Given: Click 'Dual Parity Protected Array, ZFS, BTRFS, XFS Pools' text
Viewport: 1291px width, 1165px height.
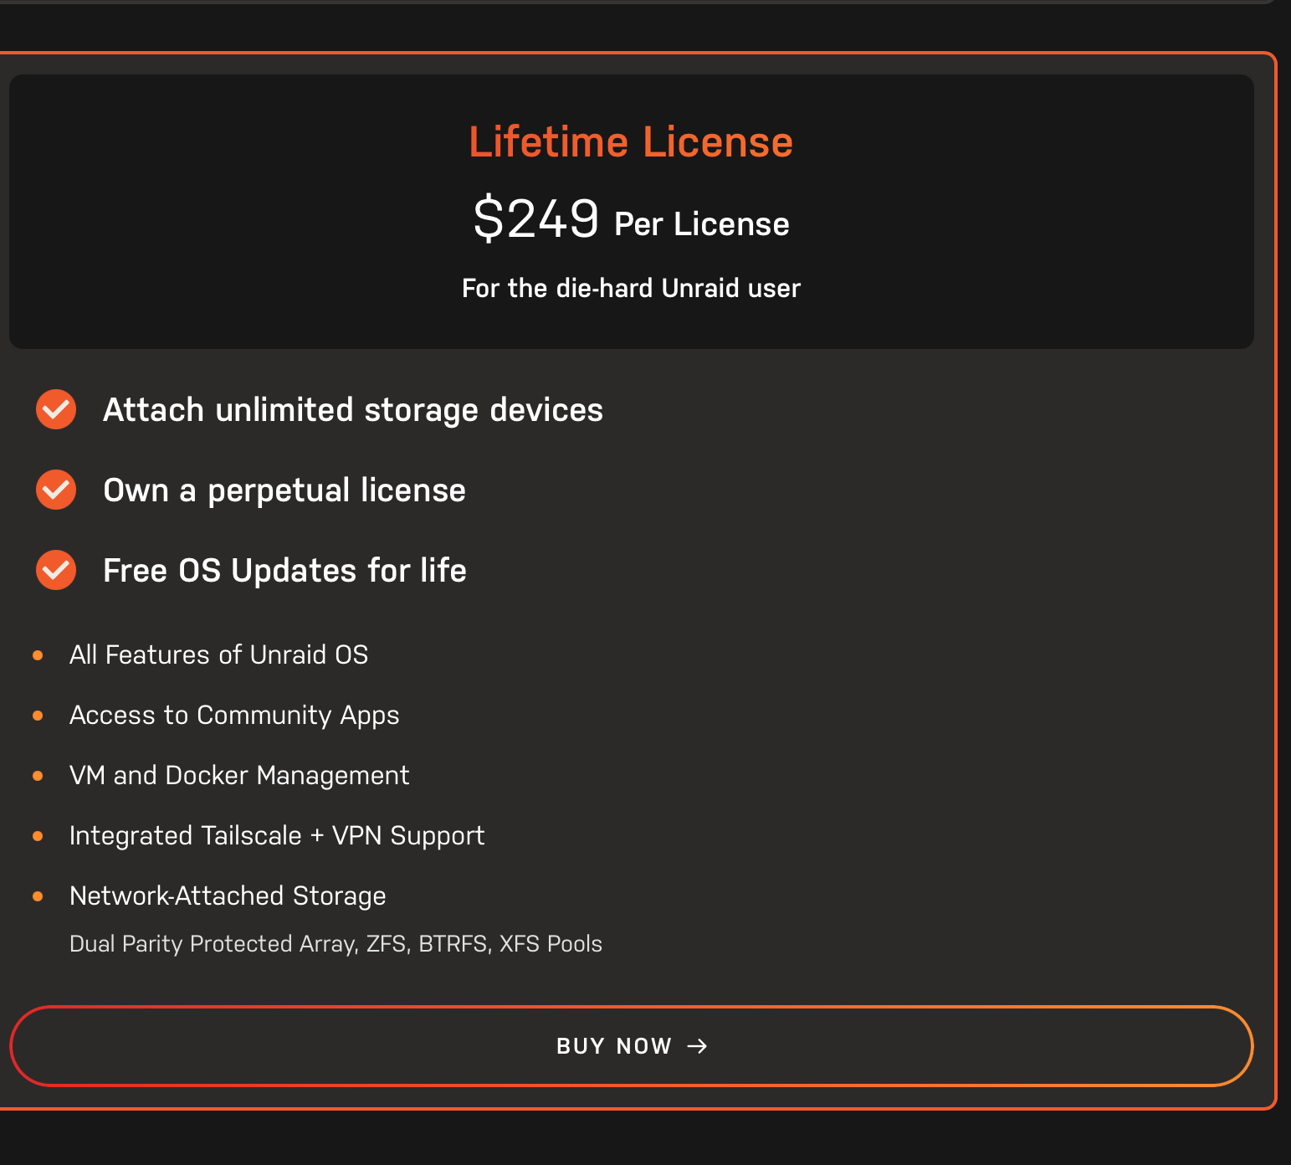Looking at the screenshot, I should pyautogui.click(x=336, y=944).
